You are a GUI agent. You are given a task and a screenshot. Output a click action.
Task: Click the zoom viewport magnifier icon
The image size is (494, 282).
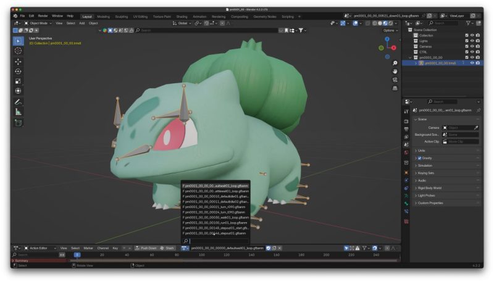395,63
